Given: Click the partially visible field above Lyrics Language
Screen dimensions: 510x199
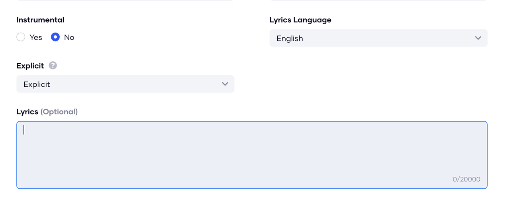Looking at the screenshot, I should (x=379, y=0).
